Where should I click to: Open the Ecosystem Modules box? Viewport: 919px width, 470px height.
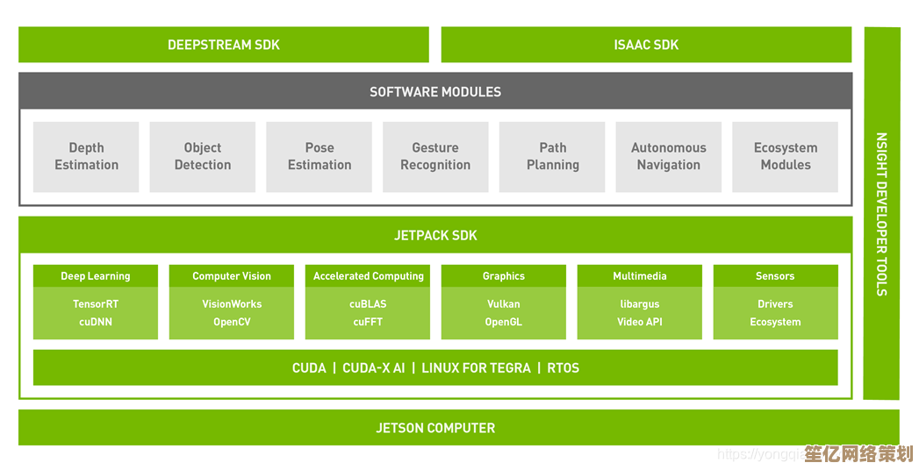(786, 156)
